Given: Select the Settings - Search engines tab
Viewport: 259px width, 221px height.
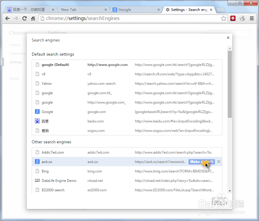Looking at the screenshot, I should [189, 10].
